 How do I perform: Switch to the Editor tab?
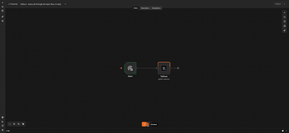[136, 8]
